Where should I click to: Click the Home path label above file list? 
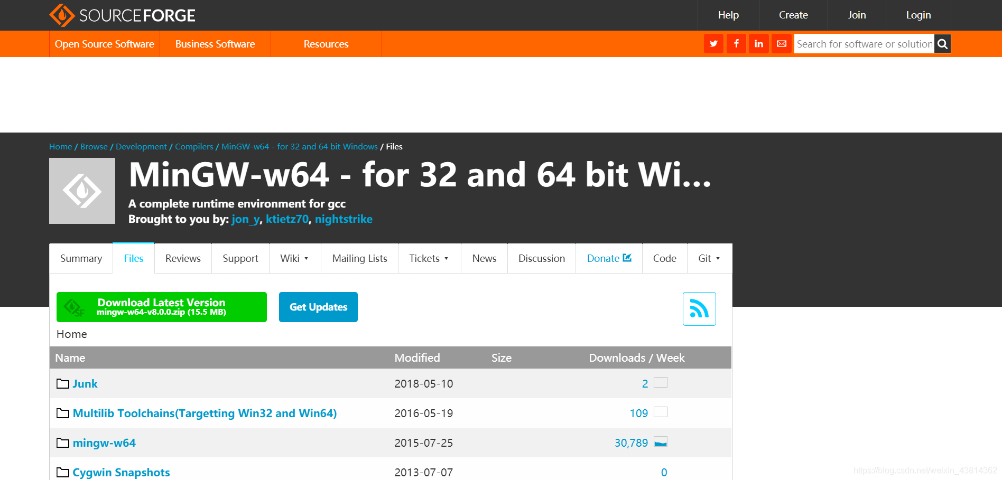pyautogui.click(x=72, y=334)
